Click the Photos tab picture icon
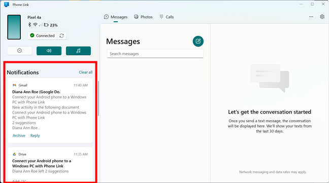Viewport: 329px width, 183px height. click(137, 17)
